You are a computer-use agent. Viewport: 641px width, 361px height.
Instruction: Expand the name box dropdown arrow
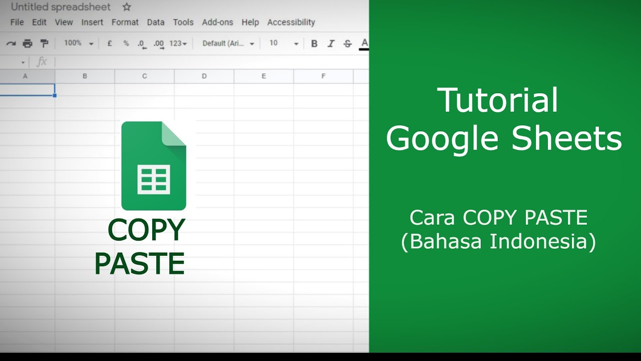pos(23,63)
